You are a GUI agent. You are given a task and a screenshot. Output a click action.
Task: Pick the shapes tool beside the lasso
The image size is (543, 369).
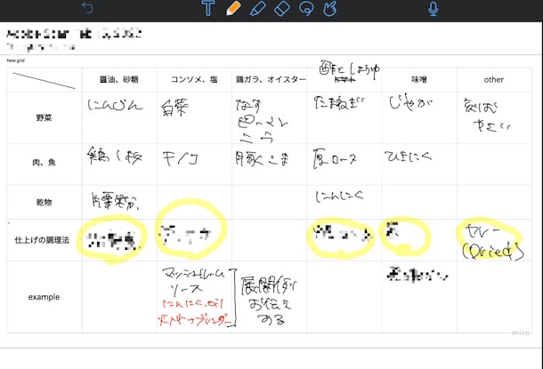click(x=330, y=9)
